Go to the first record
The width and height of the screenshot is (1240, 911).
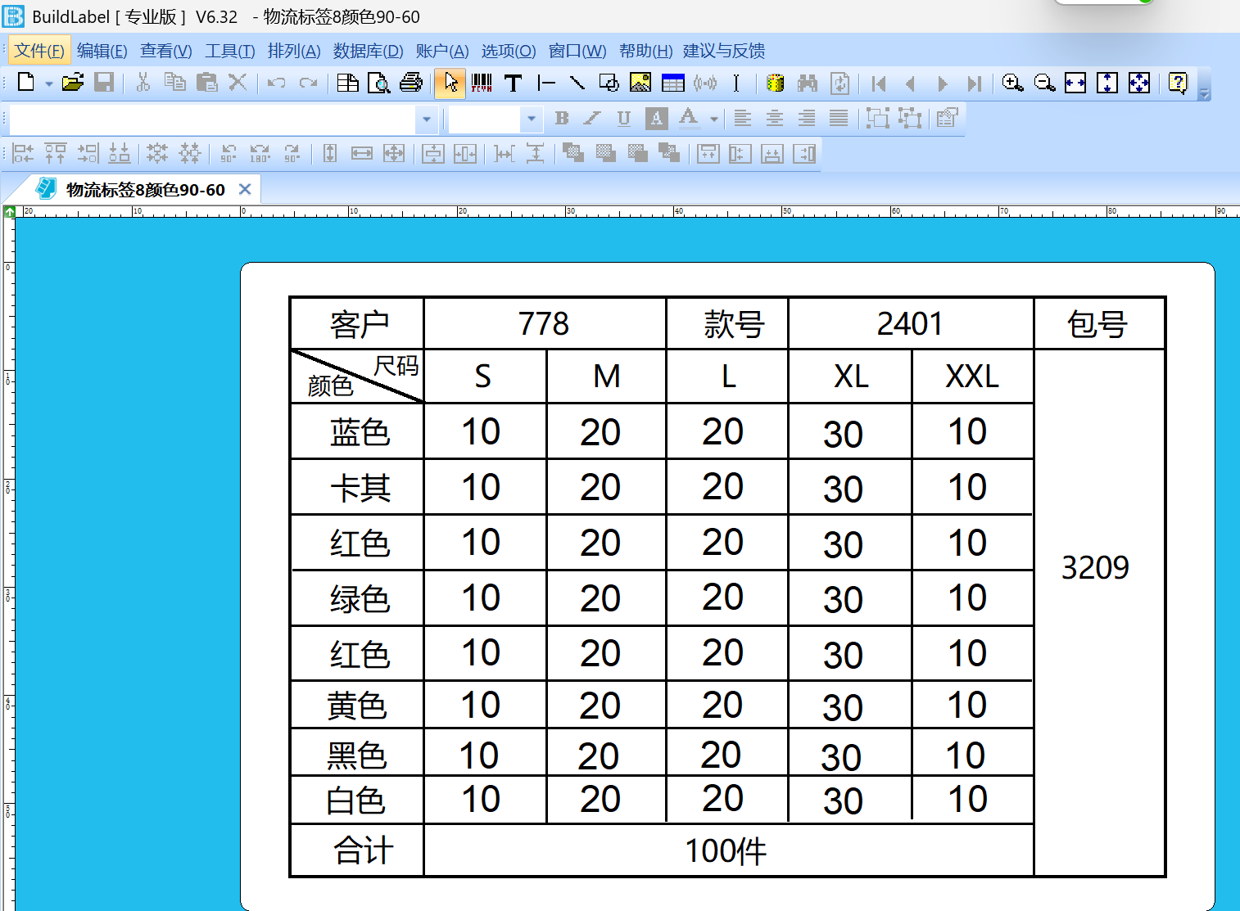pos(879,83)
